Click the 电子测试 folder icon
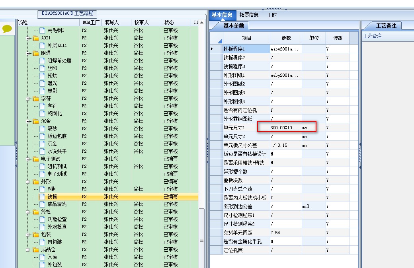The width and height of the screenshot is (414, 268). click(x=36, y=159)
